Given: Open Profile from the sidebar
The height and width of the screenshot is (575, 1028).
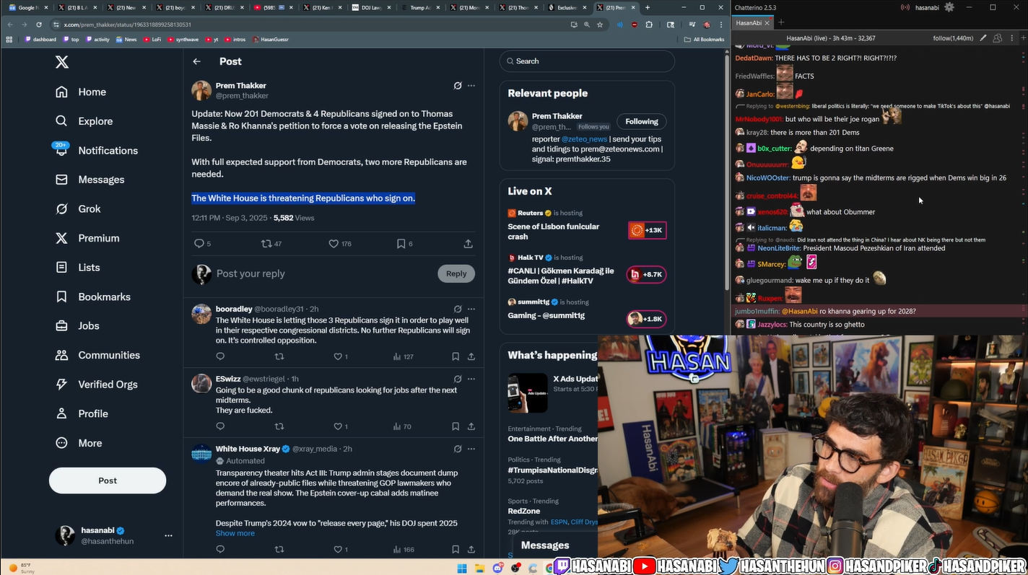Looking at the screenshot, I should [x=82, y=413].
